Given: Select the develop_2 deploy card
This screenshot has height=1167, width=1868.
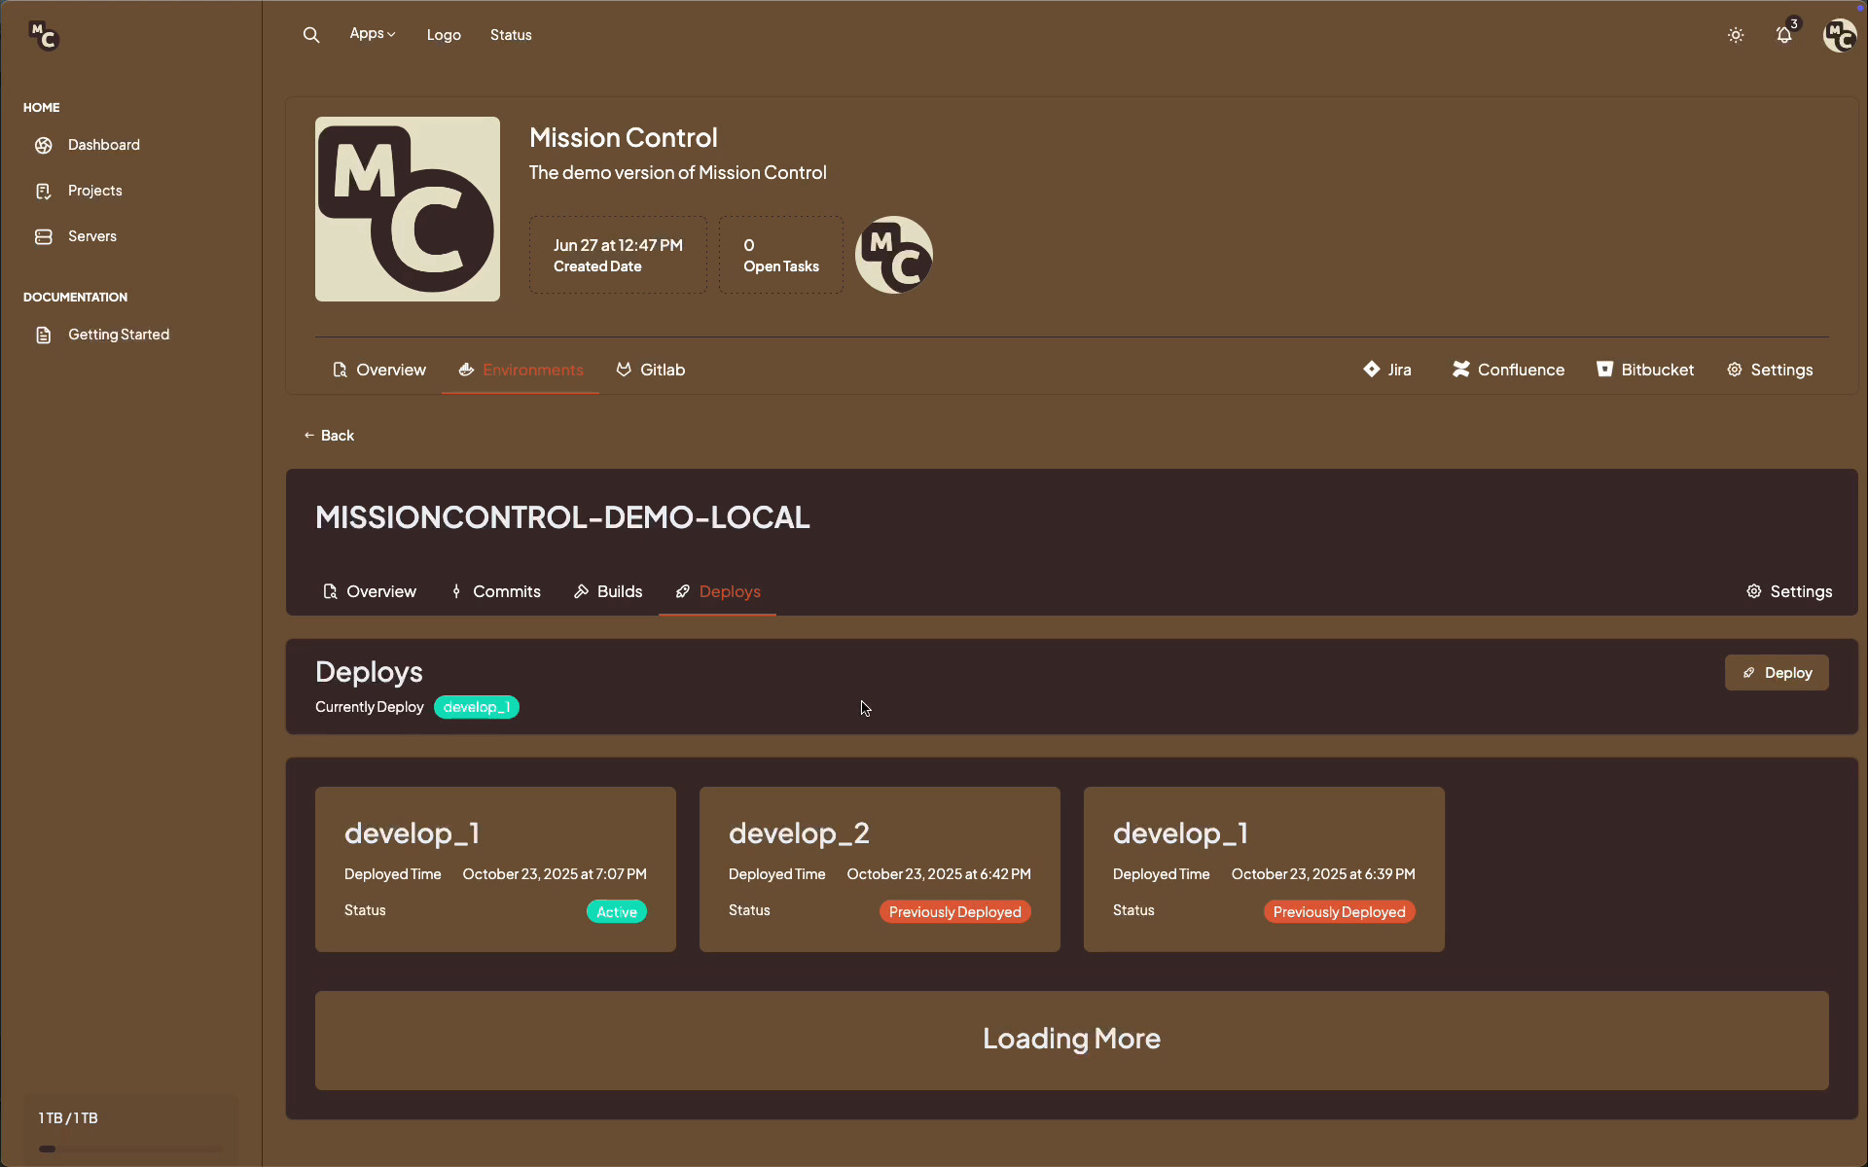Looking at the screenshot, I should [x=880, y=868].
